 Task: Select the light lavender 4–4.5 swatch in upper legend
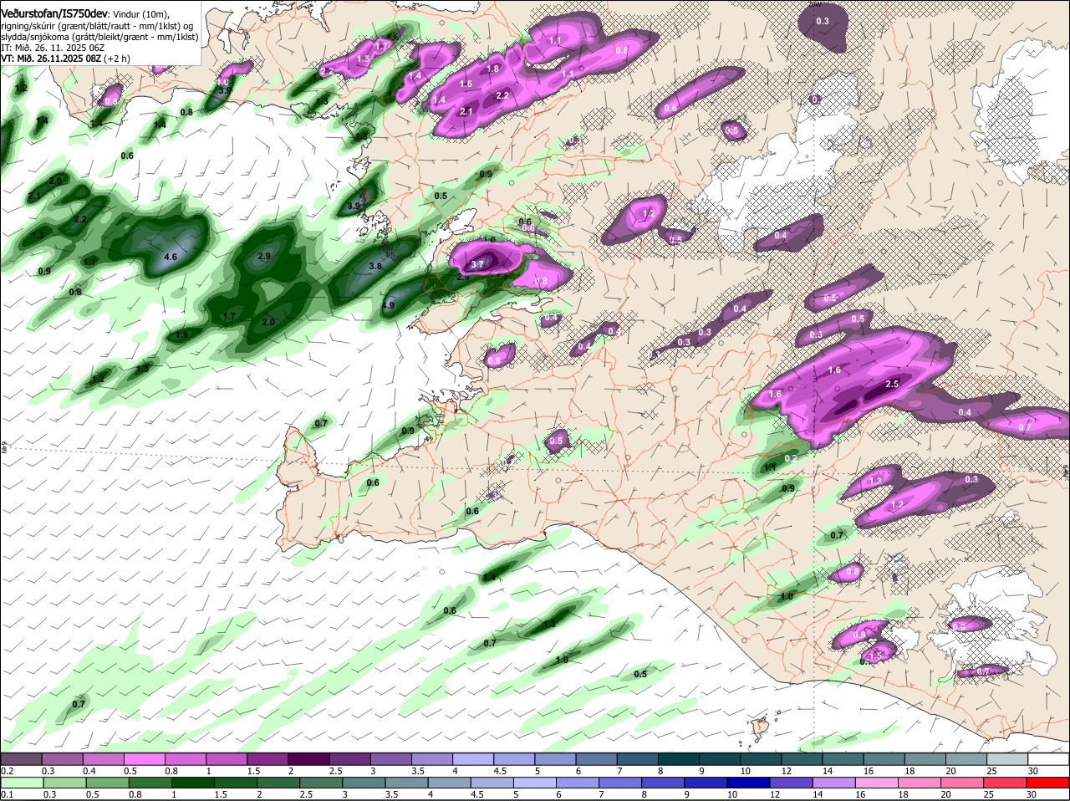(473, 758)
